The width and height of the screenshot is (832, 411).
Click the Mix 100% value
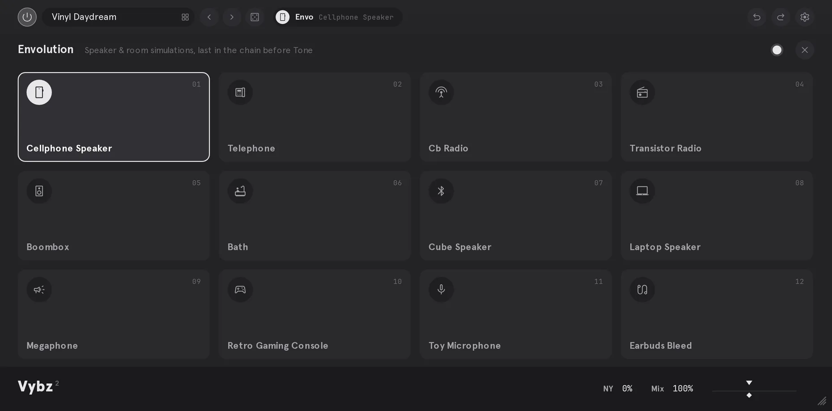coord(683,389)
